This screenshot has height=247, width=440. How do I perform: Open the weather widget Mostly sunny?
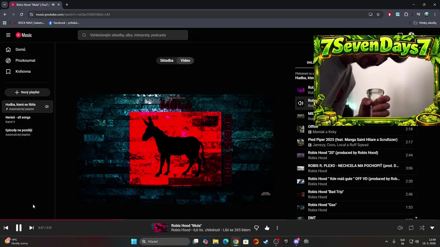pyautogui.click(x=16, y=242)
